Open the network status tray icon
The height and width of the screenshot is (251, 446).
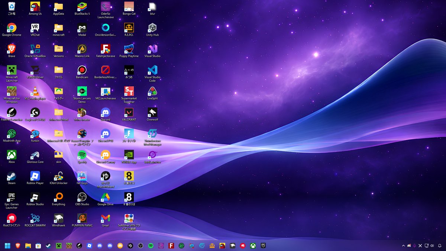[426, 245]
